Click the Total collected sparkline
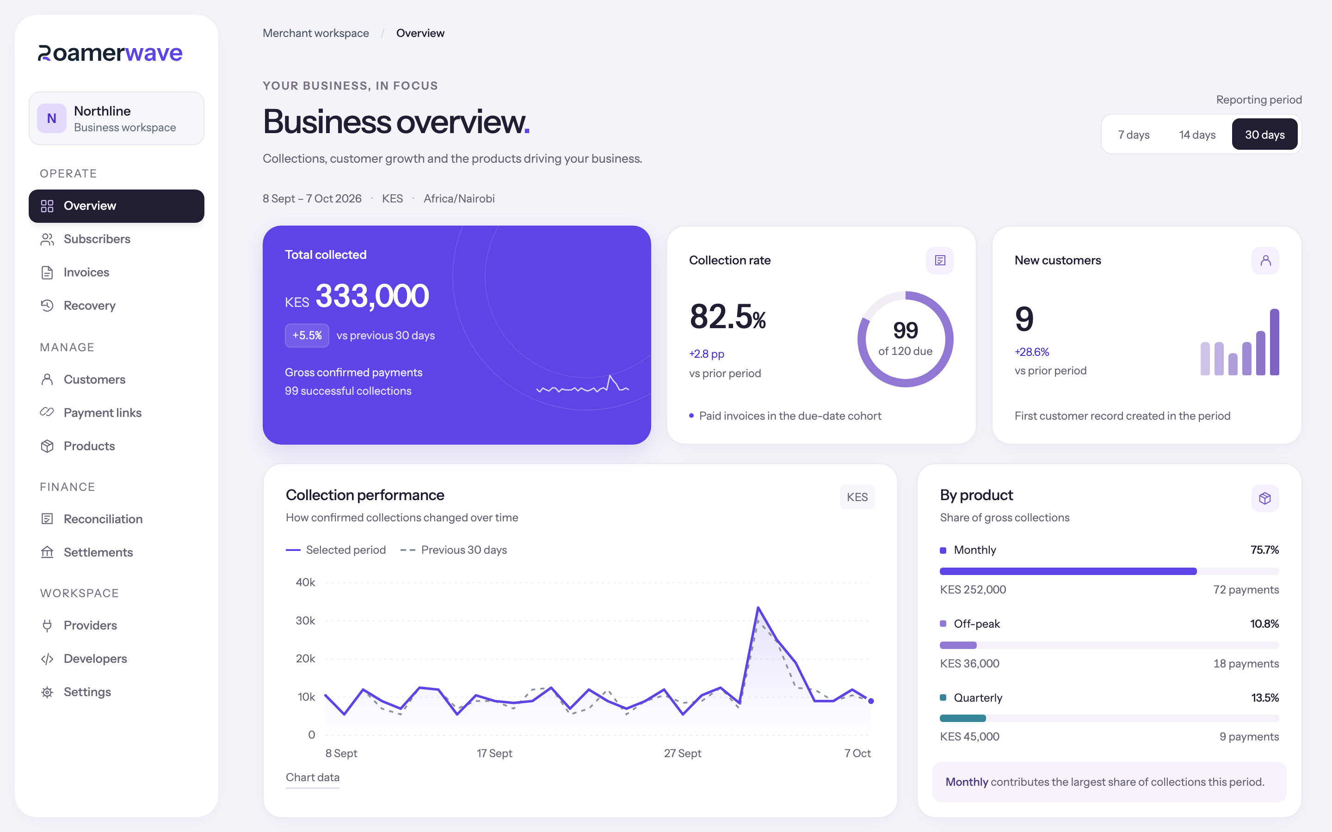Viewport: 1332px width, 832px height. (x=583, y=384)
